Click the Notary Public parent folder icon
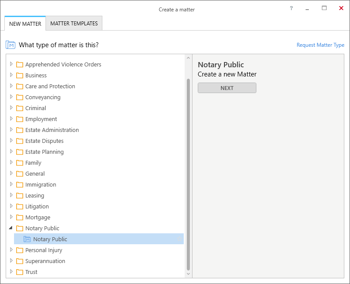This screenshot has width=350, height=284. pos(20,229)
